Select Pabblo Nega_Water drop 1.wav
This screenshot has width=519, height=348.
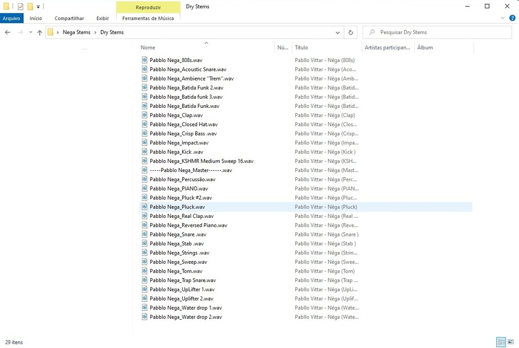[x=186, y=308]
